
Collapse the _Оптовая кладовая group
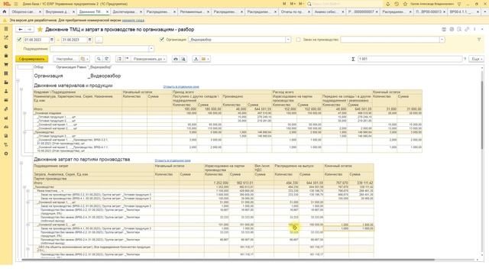[24, 113]
